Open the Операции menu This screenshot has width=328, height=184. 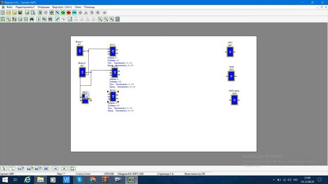point(44,7)
